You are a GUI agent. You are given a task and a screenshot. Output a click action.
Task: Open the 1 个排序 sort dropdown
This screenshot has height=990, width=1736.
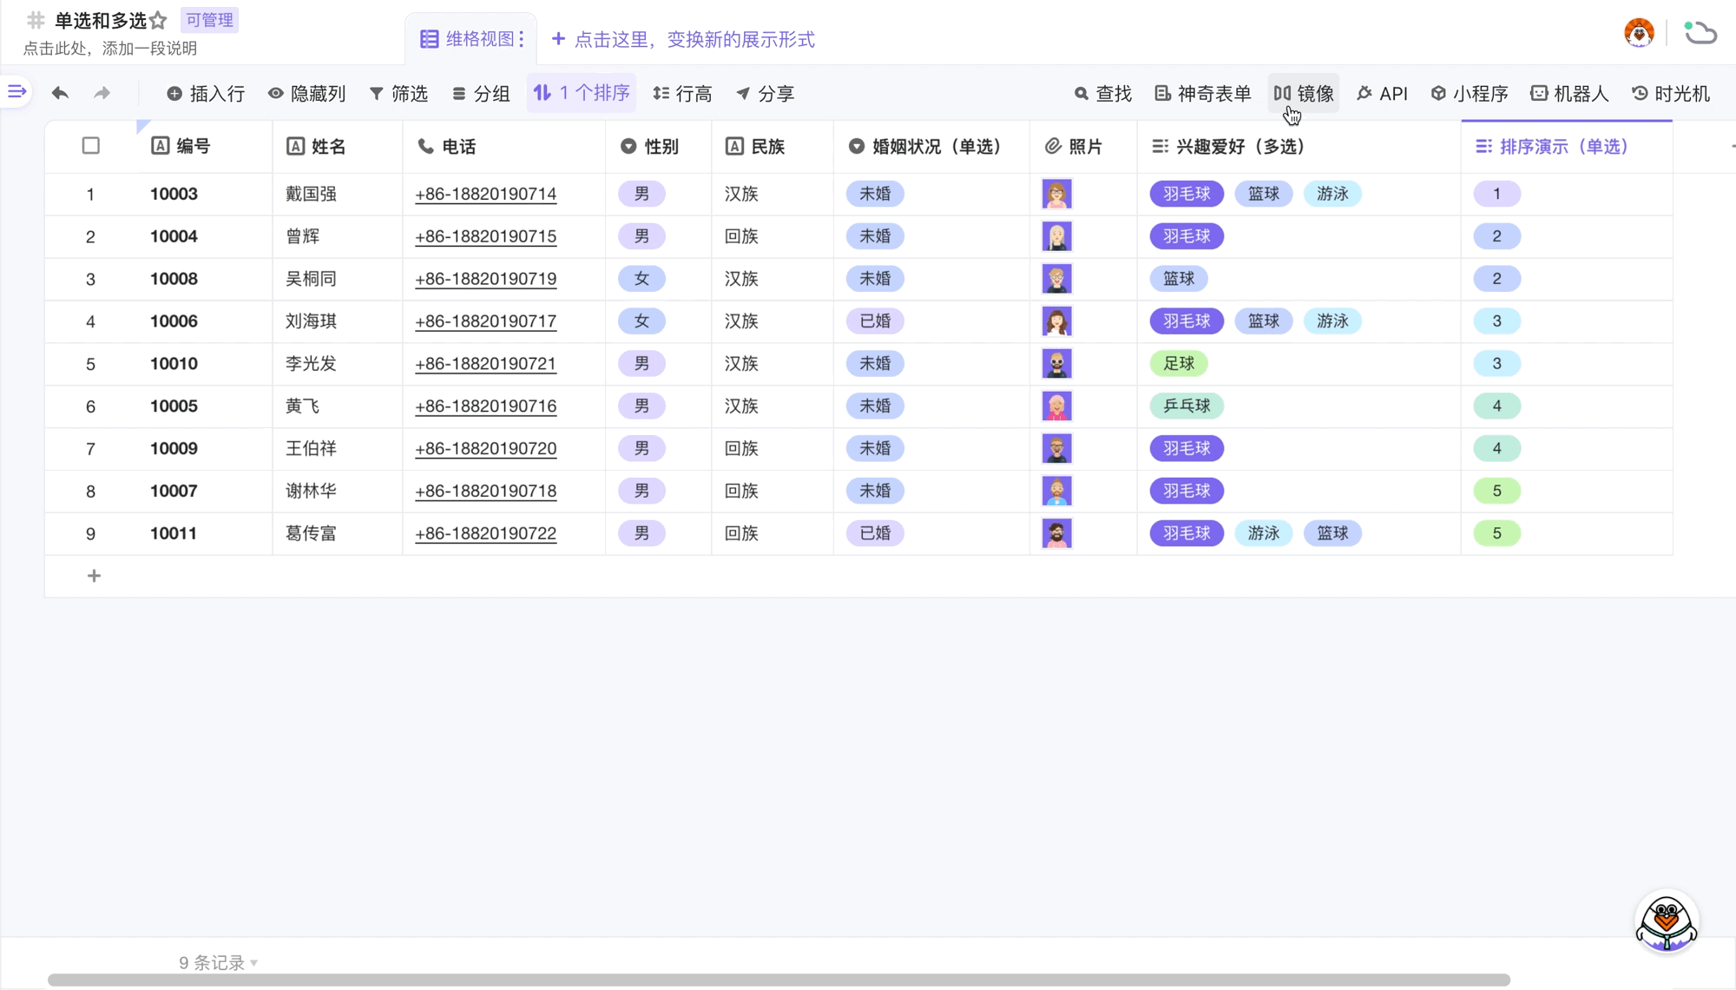(582, 94)
